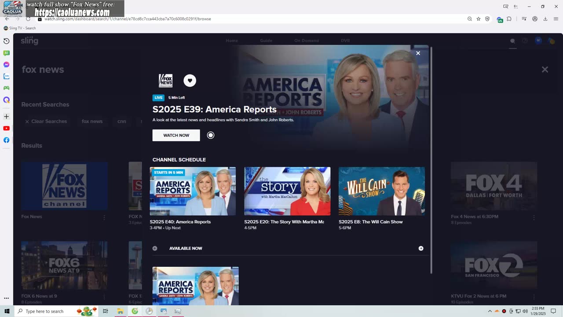Close the channel details modal
The height and width of the screenshot is (317, 563).
[x=418, y=53]
